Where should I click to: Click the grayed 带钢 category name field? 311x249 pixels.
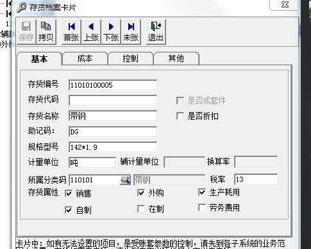point(169,181)
